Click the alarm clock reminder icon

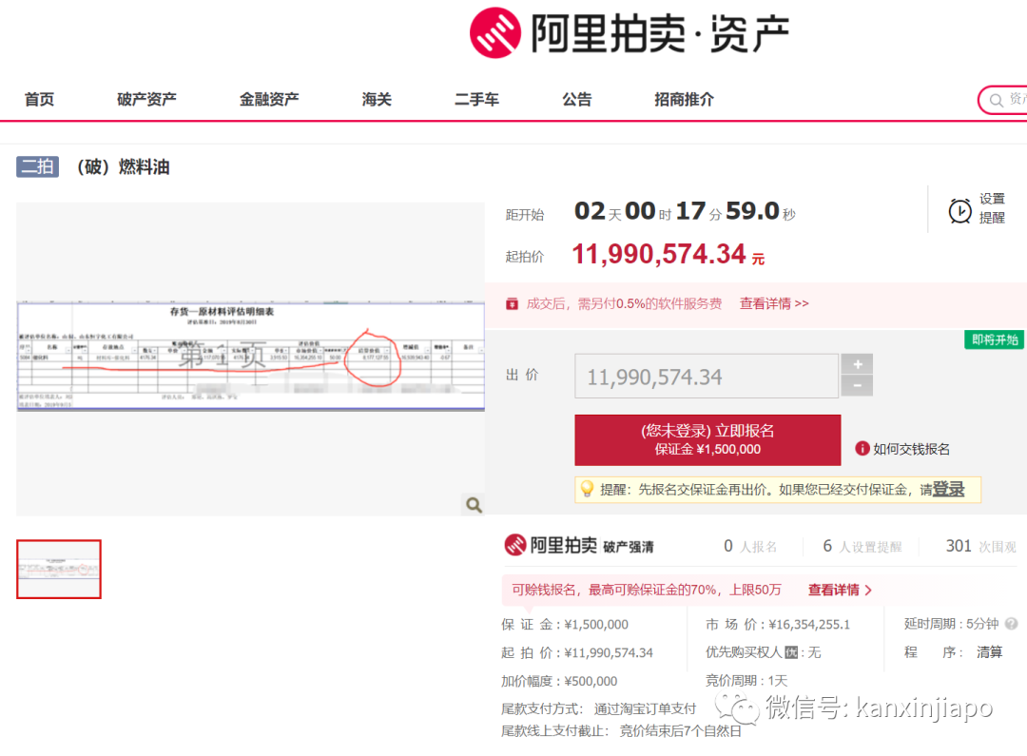960,210
